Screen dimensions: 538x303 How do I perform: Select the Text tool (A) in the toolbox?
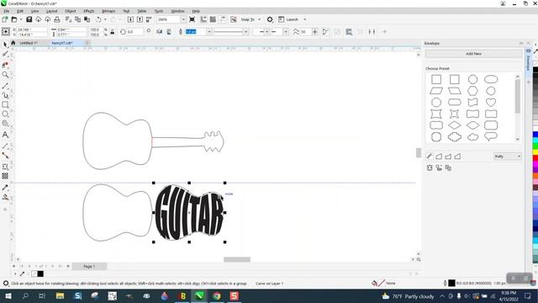(5, 135)
